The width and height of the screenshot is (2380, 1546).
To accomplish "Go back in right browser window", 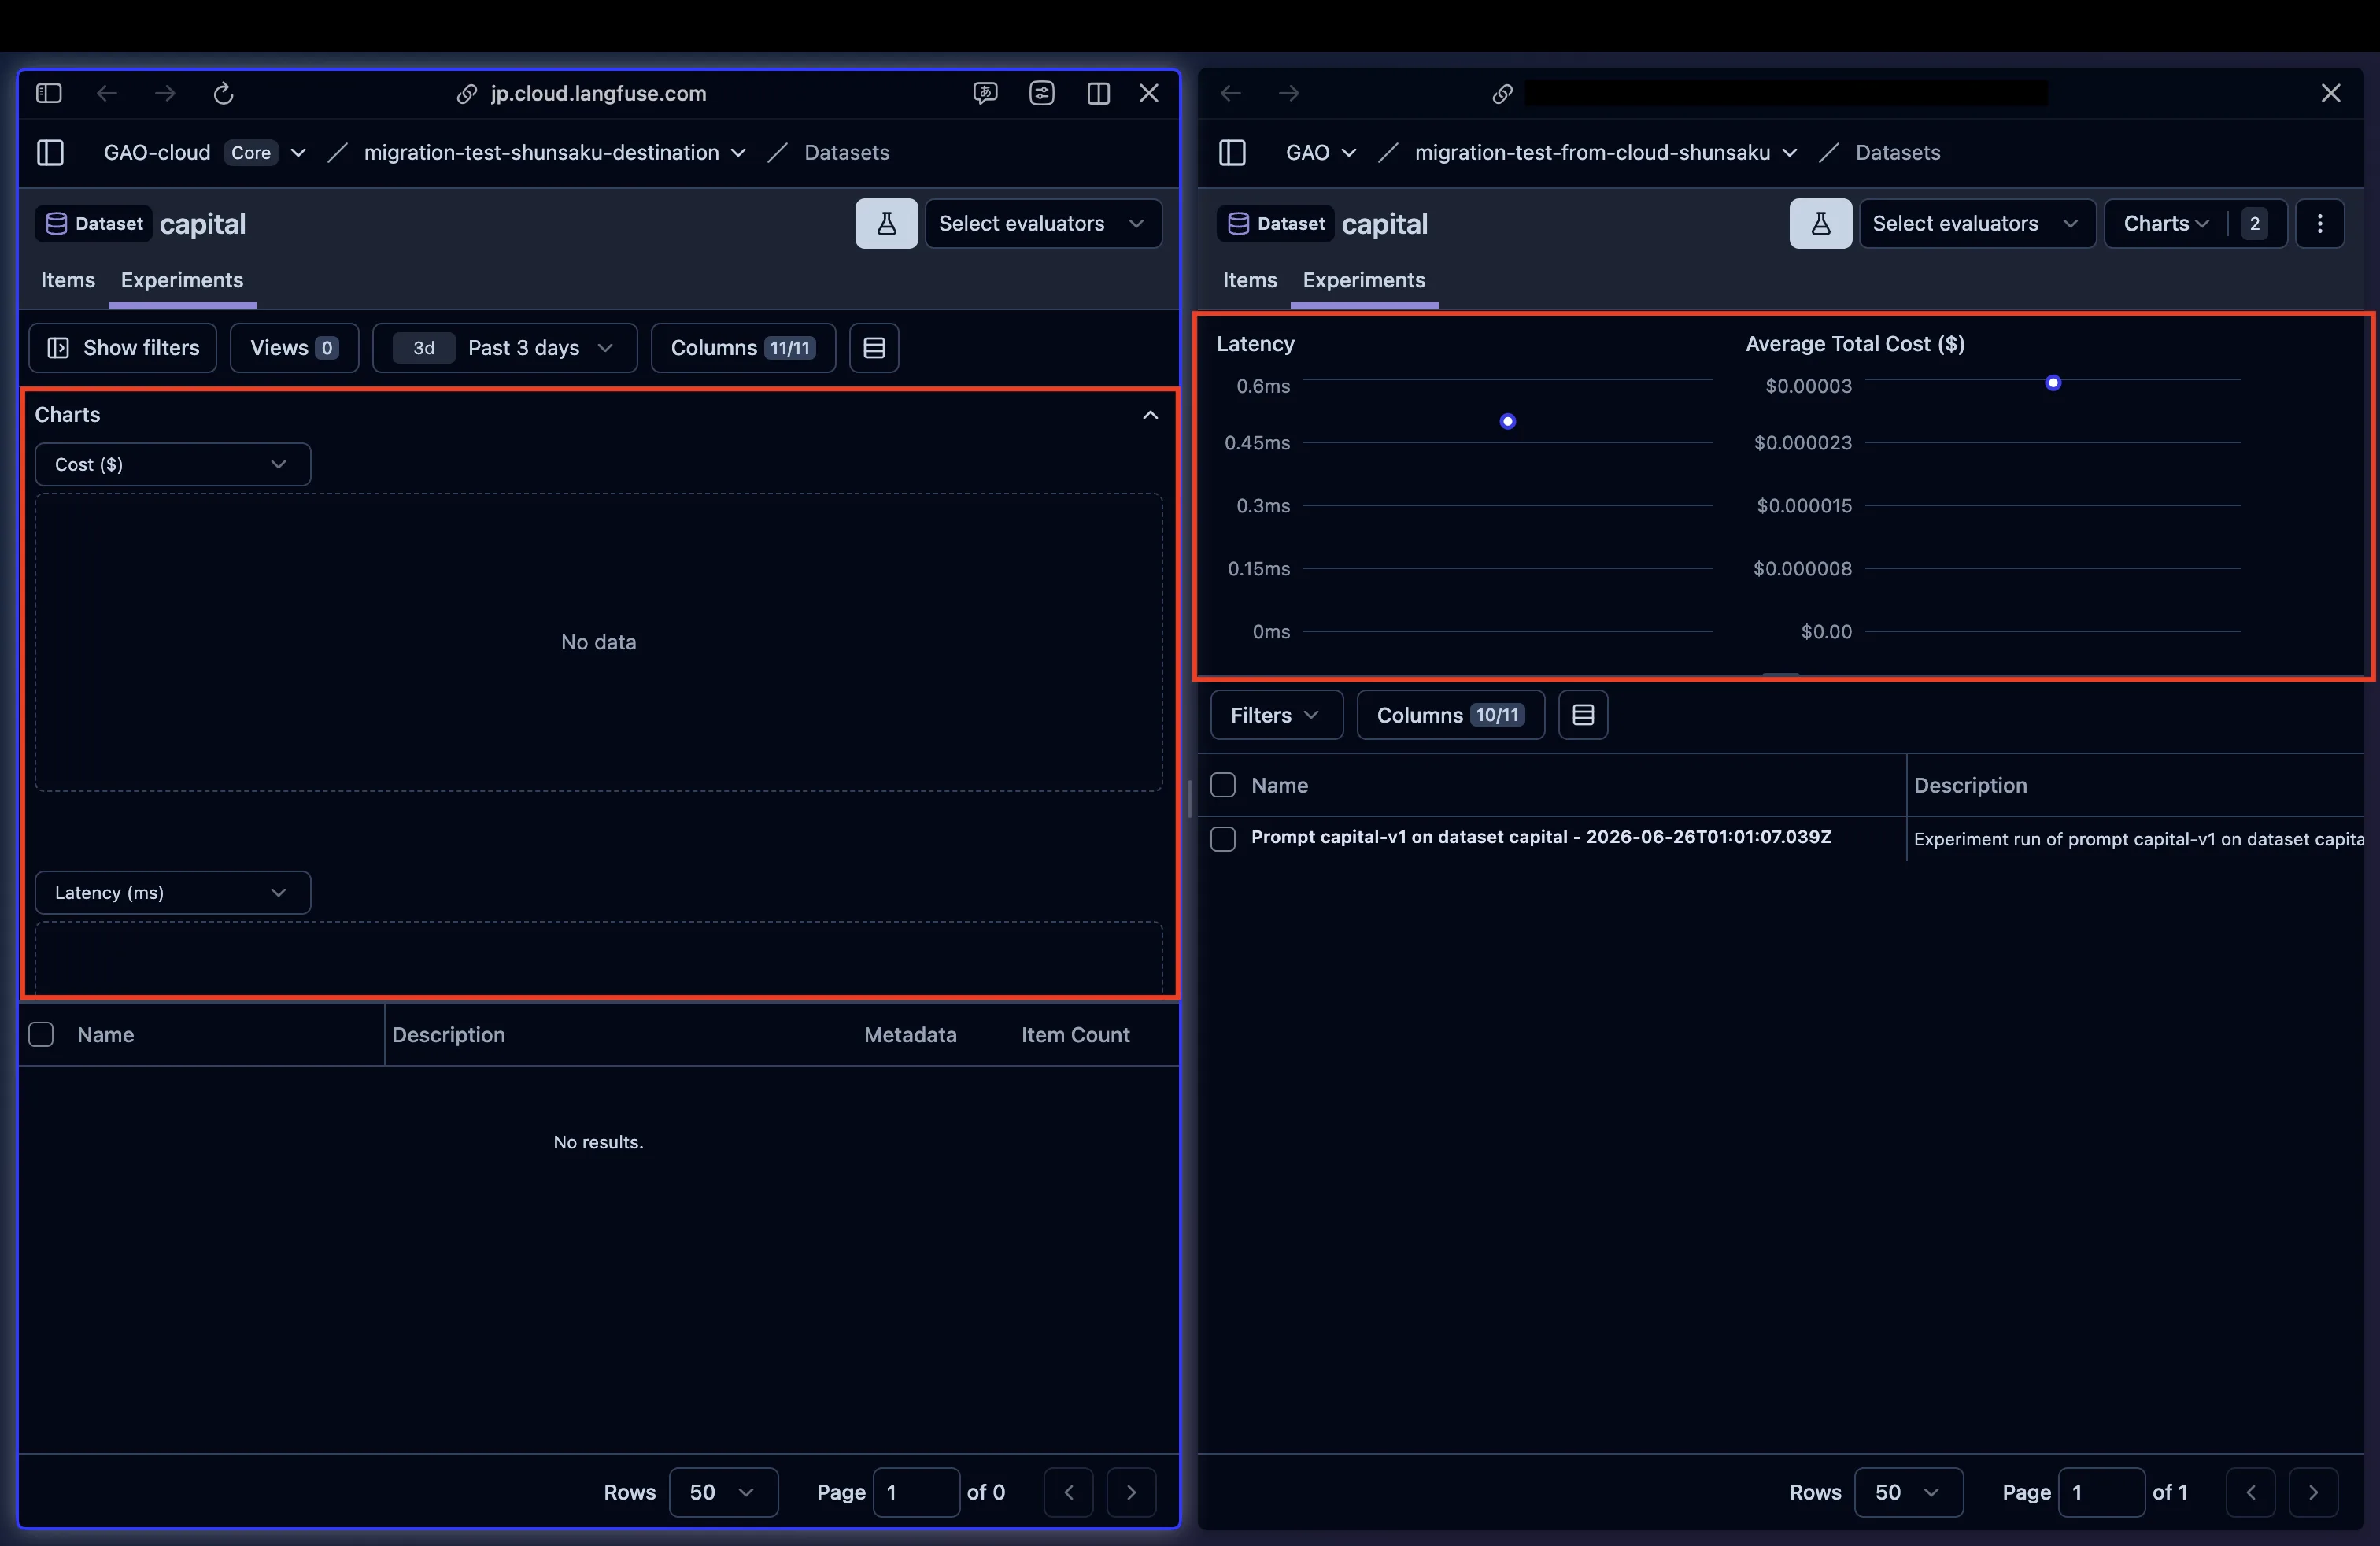I will [1231, 93].
